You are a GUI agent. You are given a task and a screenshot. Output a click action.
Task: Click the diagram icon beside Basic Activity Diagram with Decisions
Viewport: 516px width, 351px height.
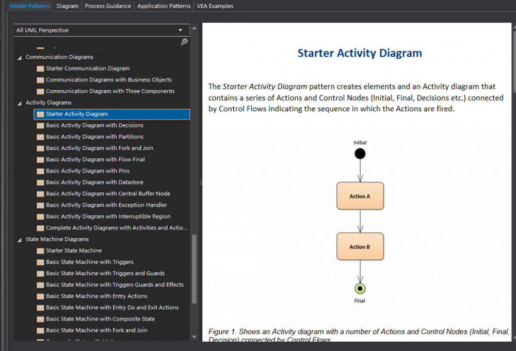(40, 125)
